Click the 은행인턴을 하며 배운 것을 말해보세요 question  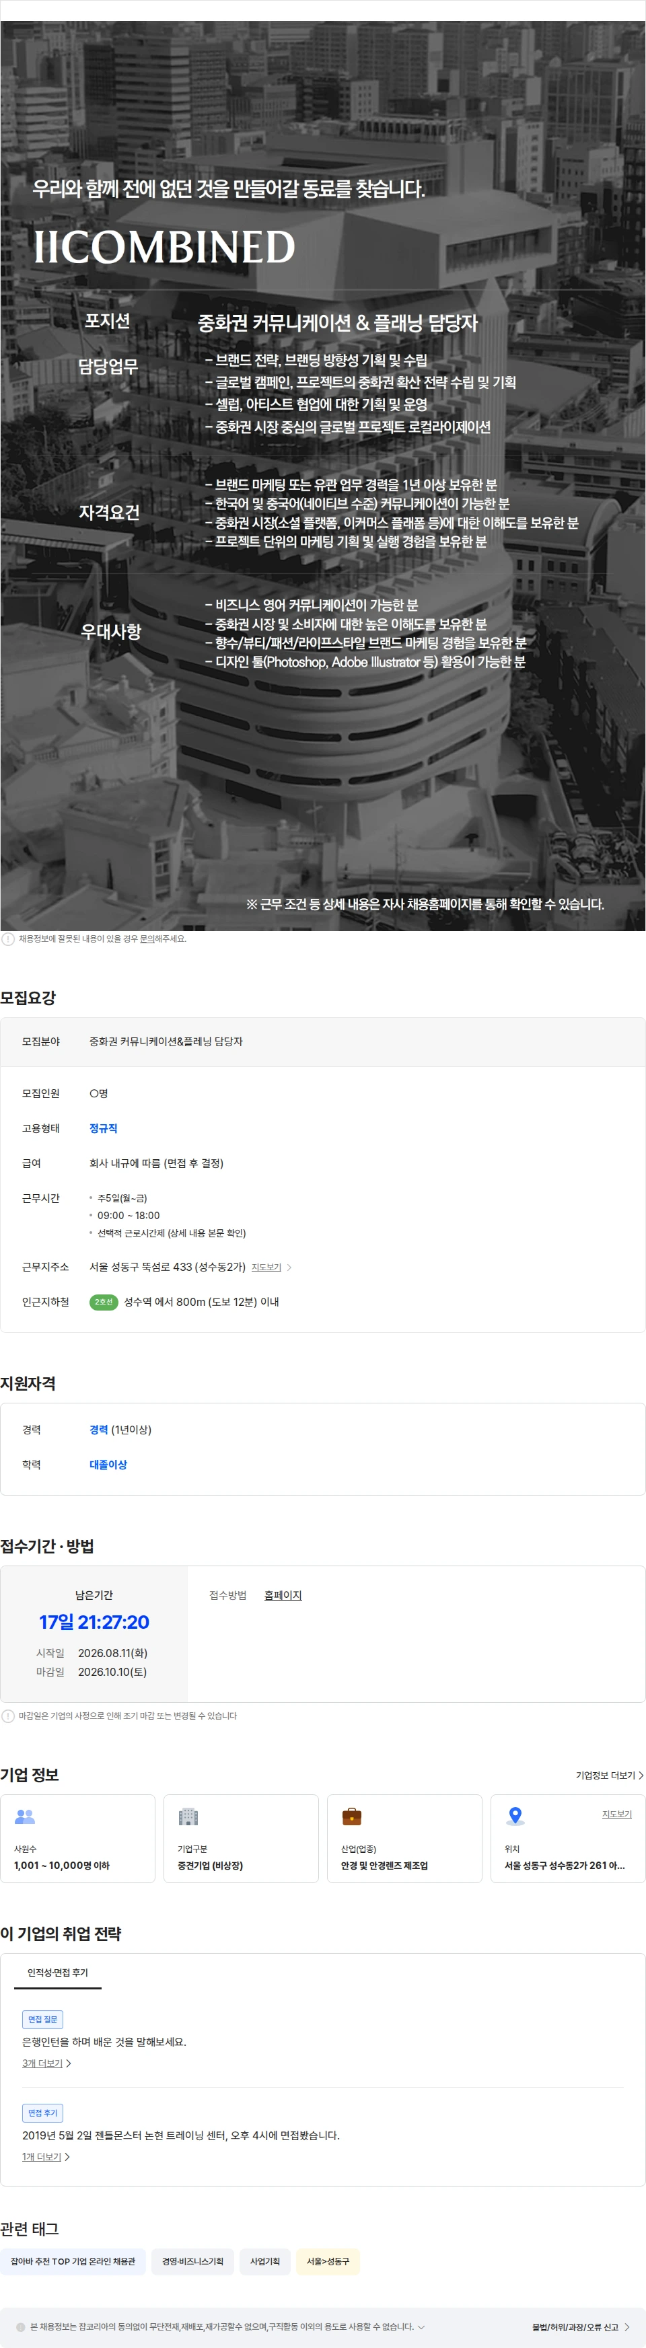(104, 2042)
